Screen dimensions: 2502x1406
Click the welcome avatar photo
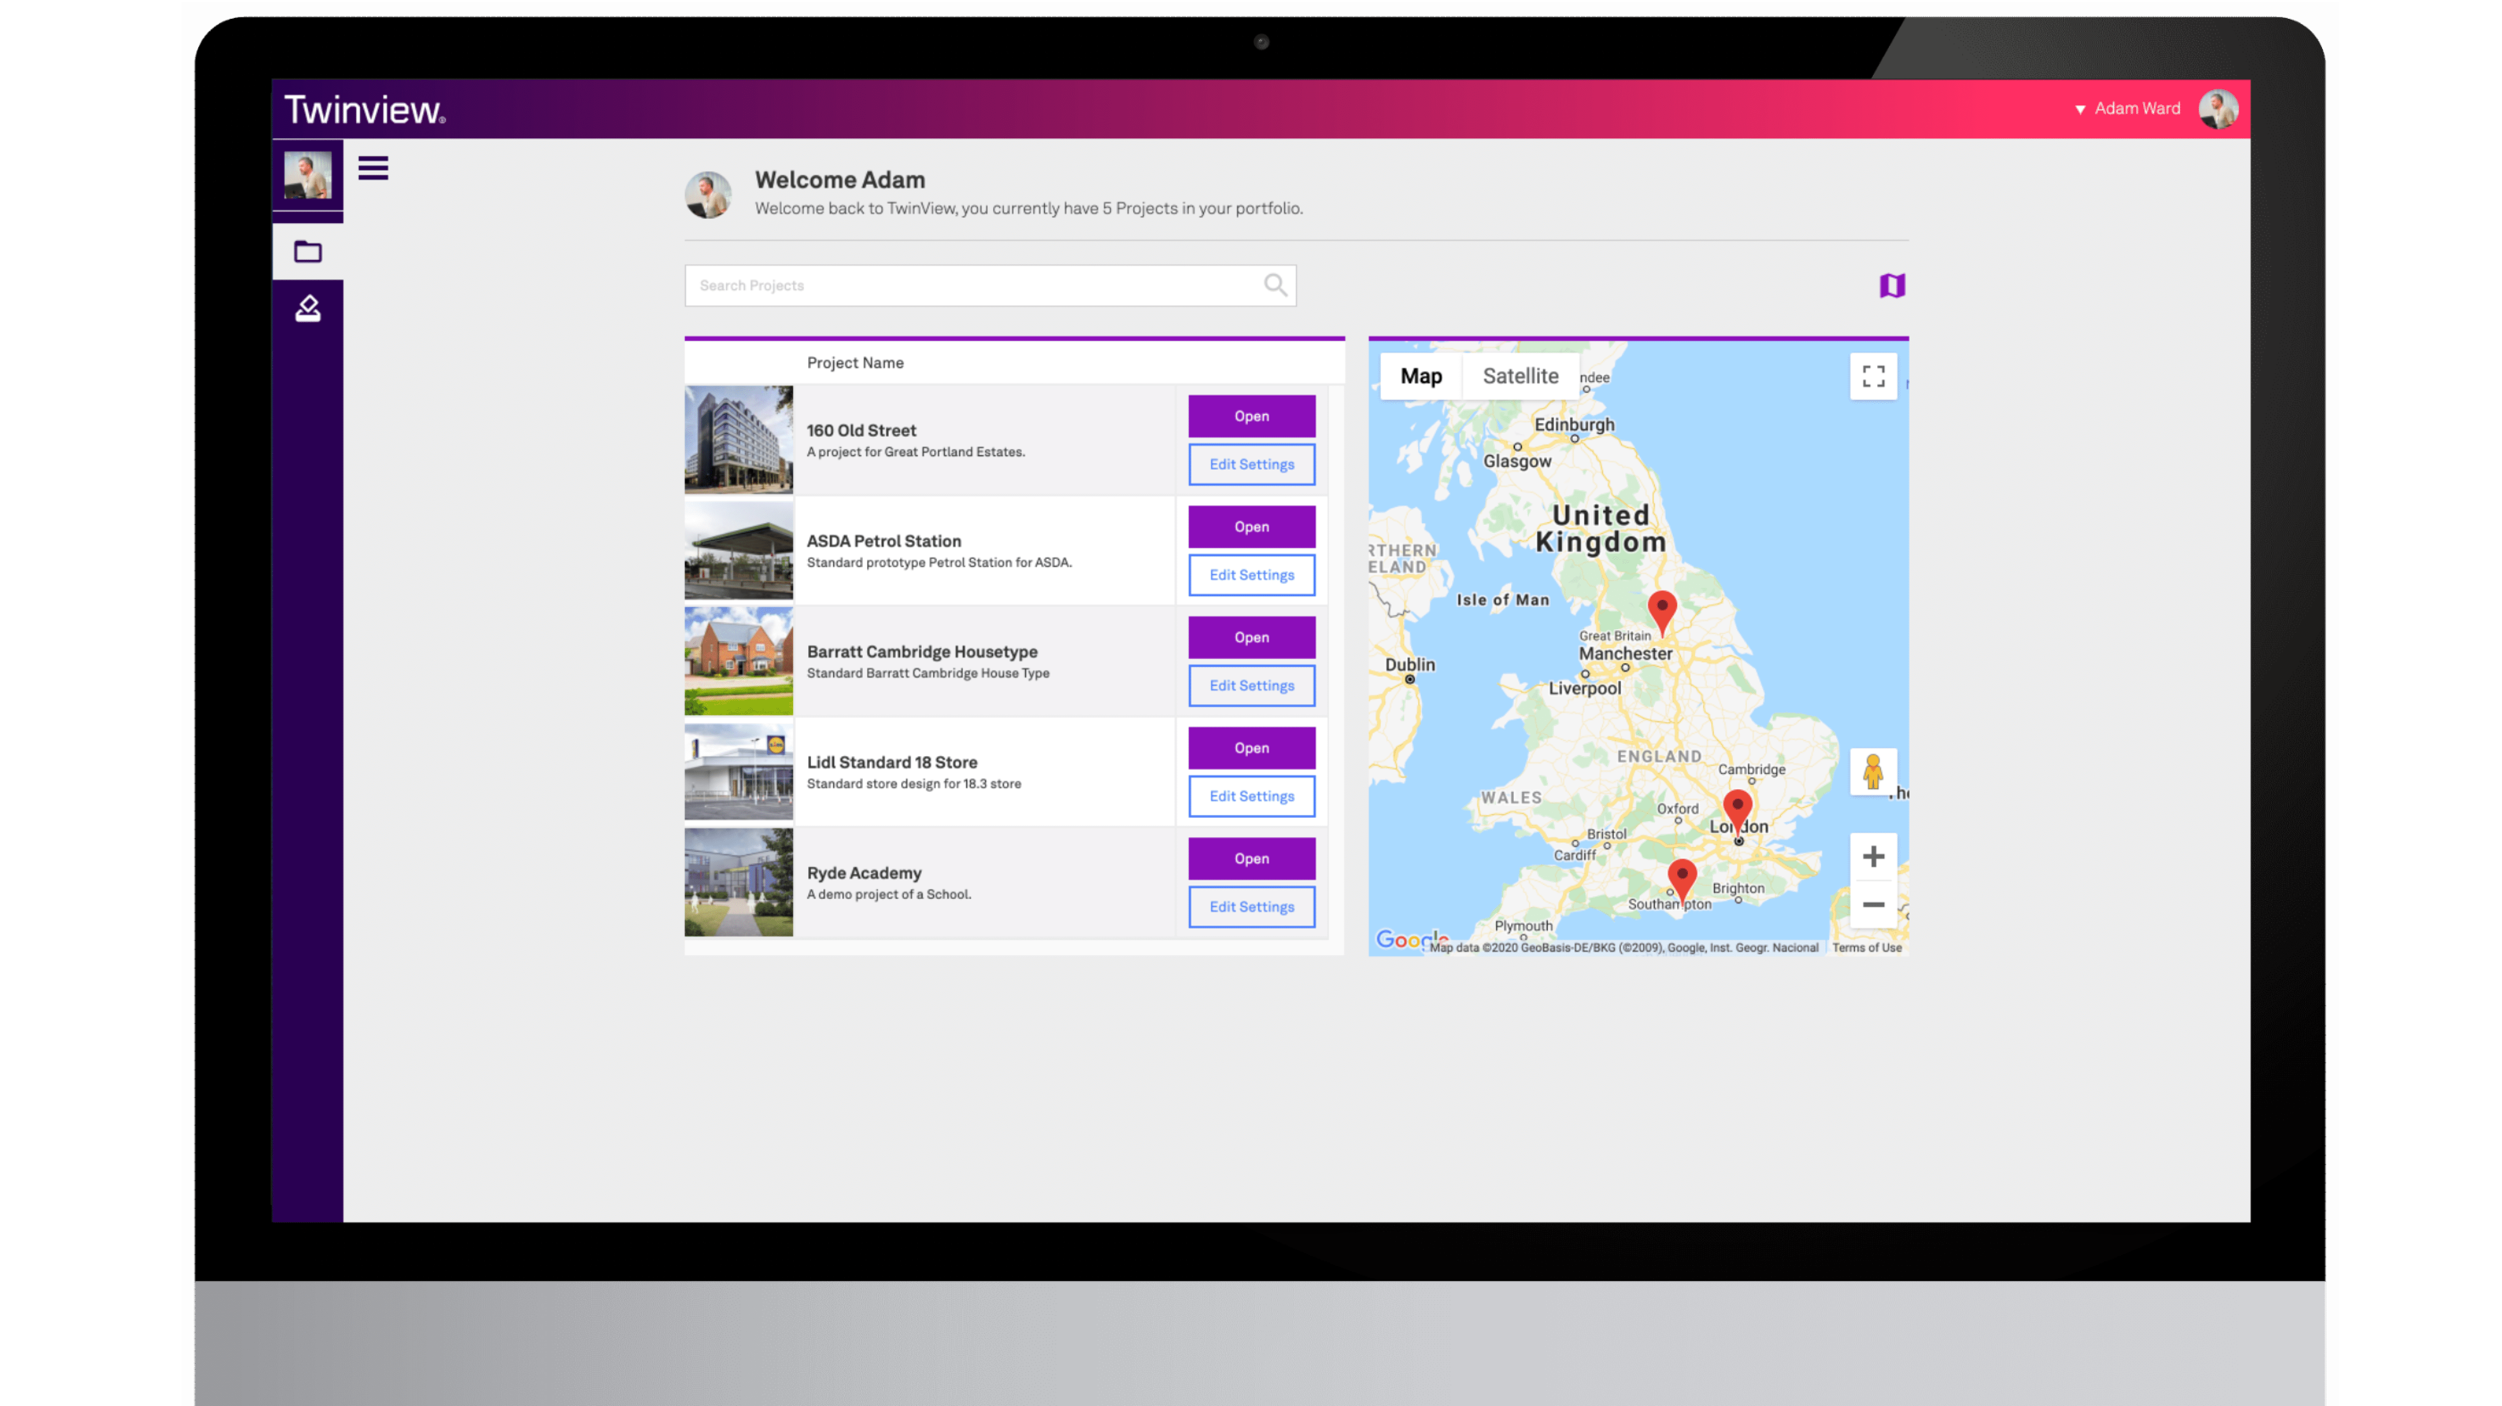pyautogui.click(x=707, y=194)
